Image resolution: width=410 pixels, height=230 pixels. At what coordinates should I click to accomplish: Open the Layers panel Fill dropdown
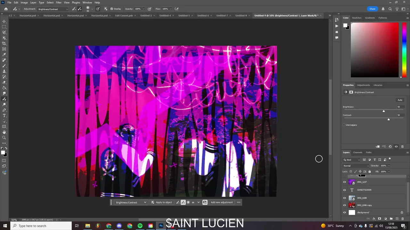[x=389, y=172]
